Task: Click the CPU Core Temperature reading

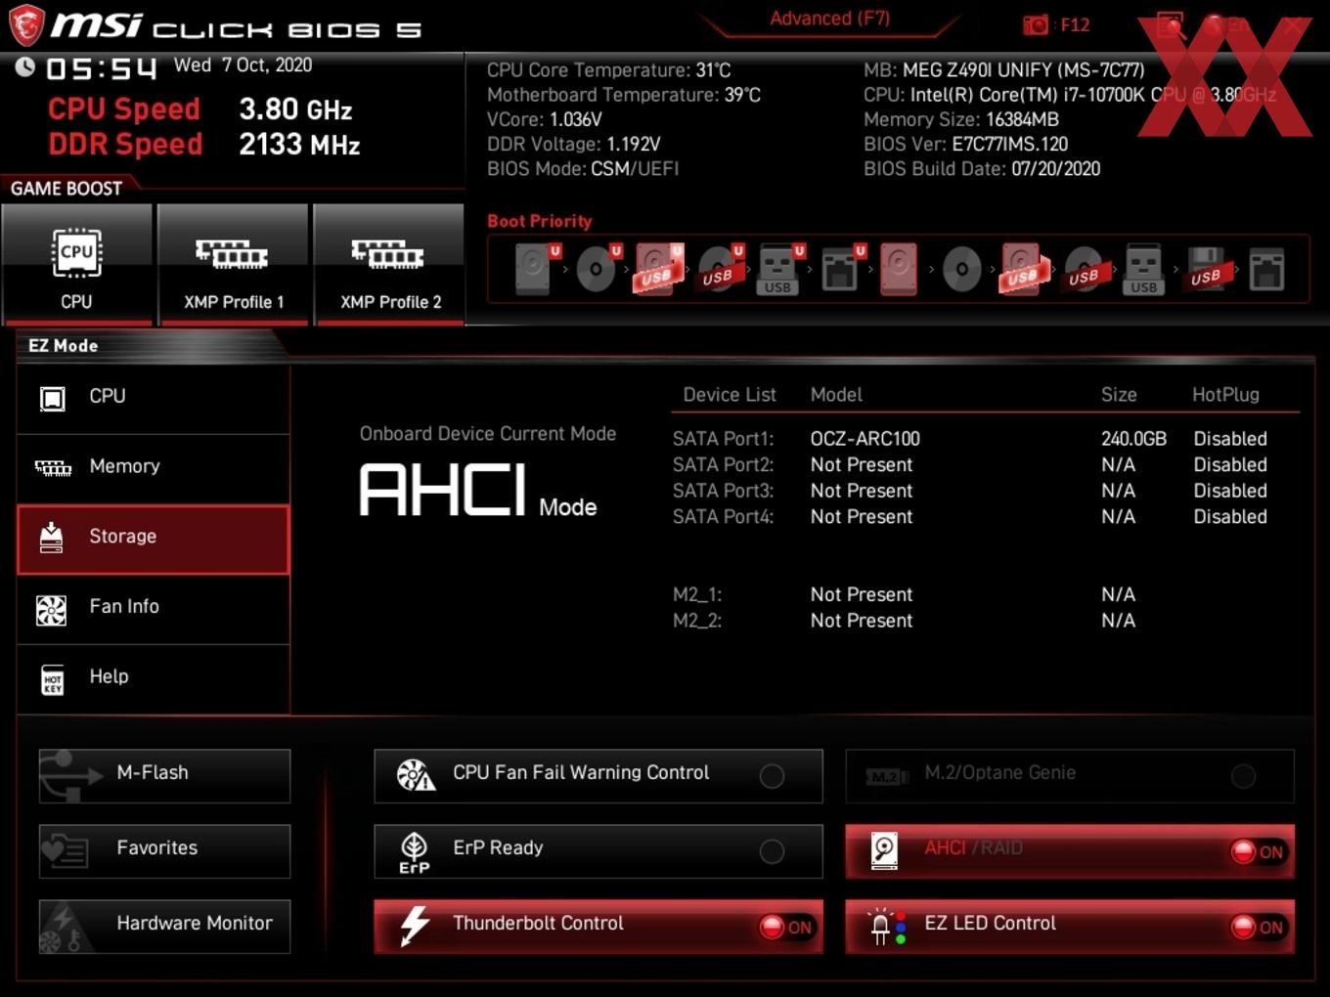Action: (x=609, y=70)
